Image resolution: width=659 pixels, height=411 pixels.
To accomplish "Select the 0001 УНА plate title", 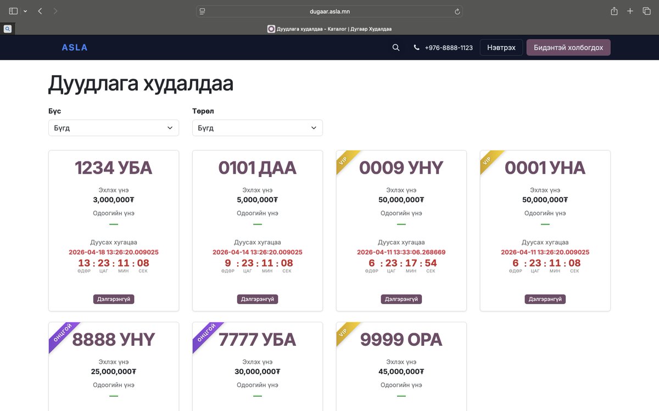I will [x=545, y=168].
